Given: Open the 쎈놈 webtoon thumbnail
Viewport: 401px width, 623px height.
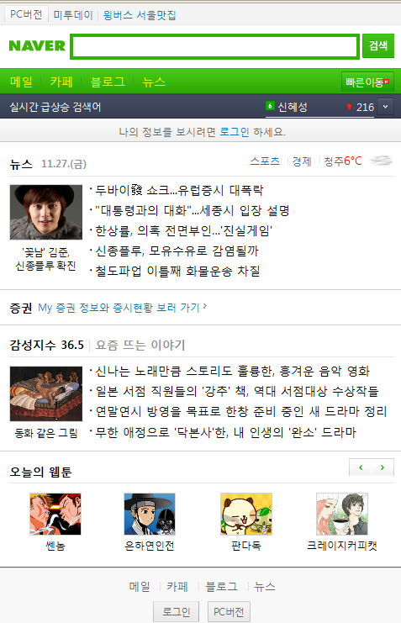Looking at the screenshot, I should pyautogui.click(x=55, y=514).
